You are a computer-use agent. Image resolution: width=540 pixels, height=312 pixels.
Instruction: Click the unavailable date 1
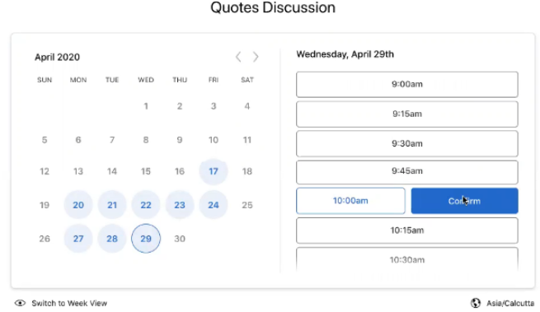[146, 106]
